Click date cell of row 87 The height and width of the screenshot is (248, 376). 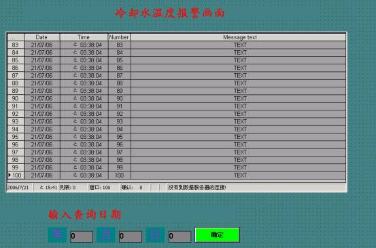[x=42, y=75]
